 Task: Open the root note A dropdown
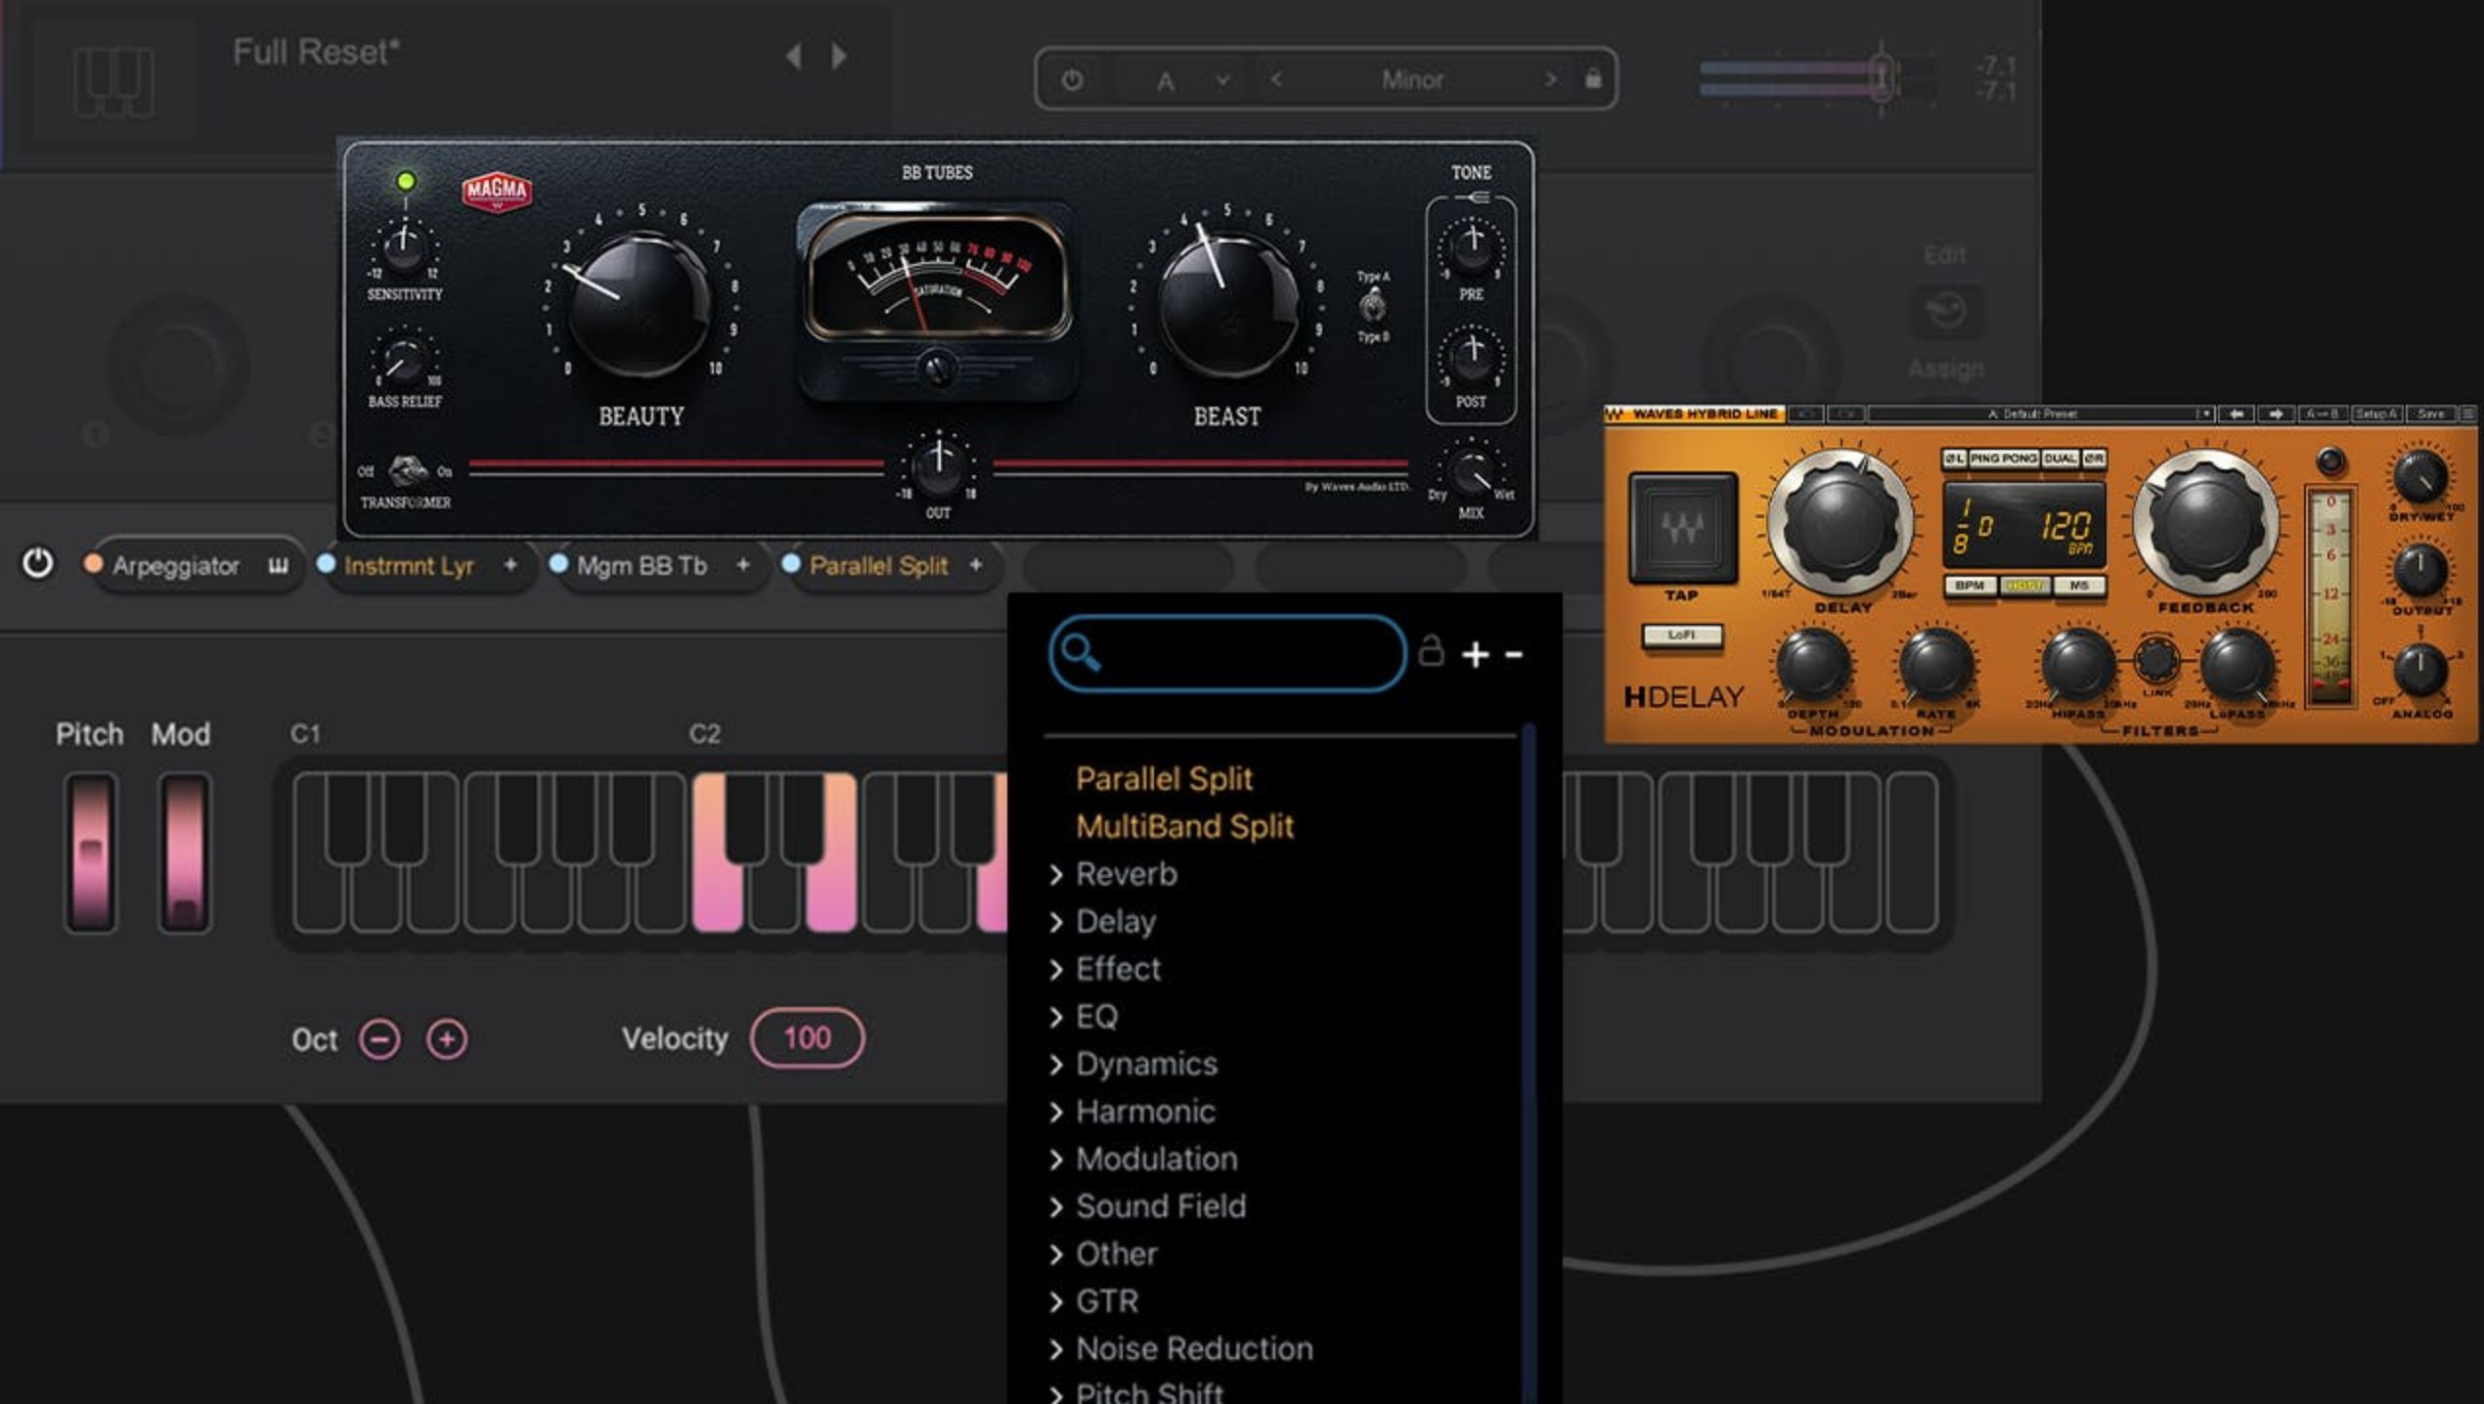click(x=1191, y=80)
